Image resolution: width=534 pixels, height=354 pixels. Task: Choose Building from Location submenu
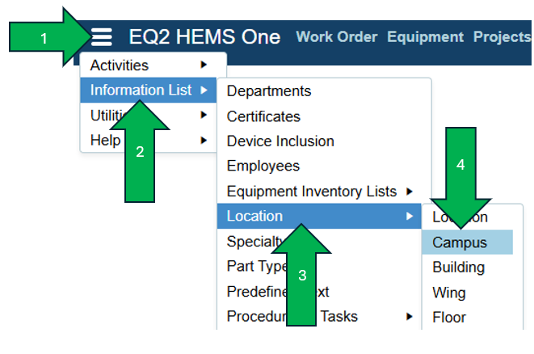point(458,268)
